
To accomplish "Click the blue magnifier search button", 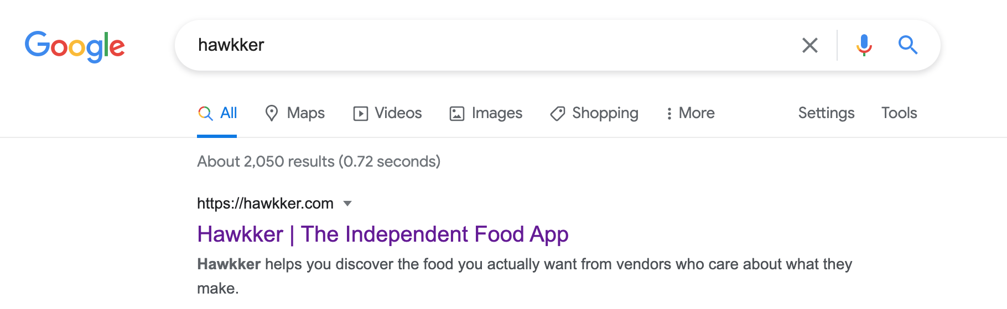I will point(907,45).
